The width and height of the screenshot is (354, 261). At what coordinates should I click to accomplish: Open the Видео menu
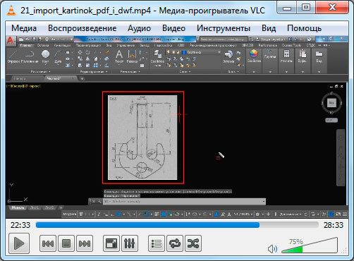(x=174, y=28)
